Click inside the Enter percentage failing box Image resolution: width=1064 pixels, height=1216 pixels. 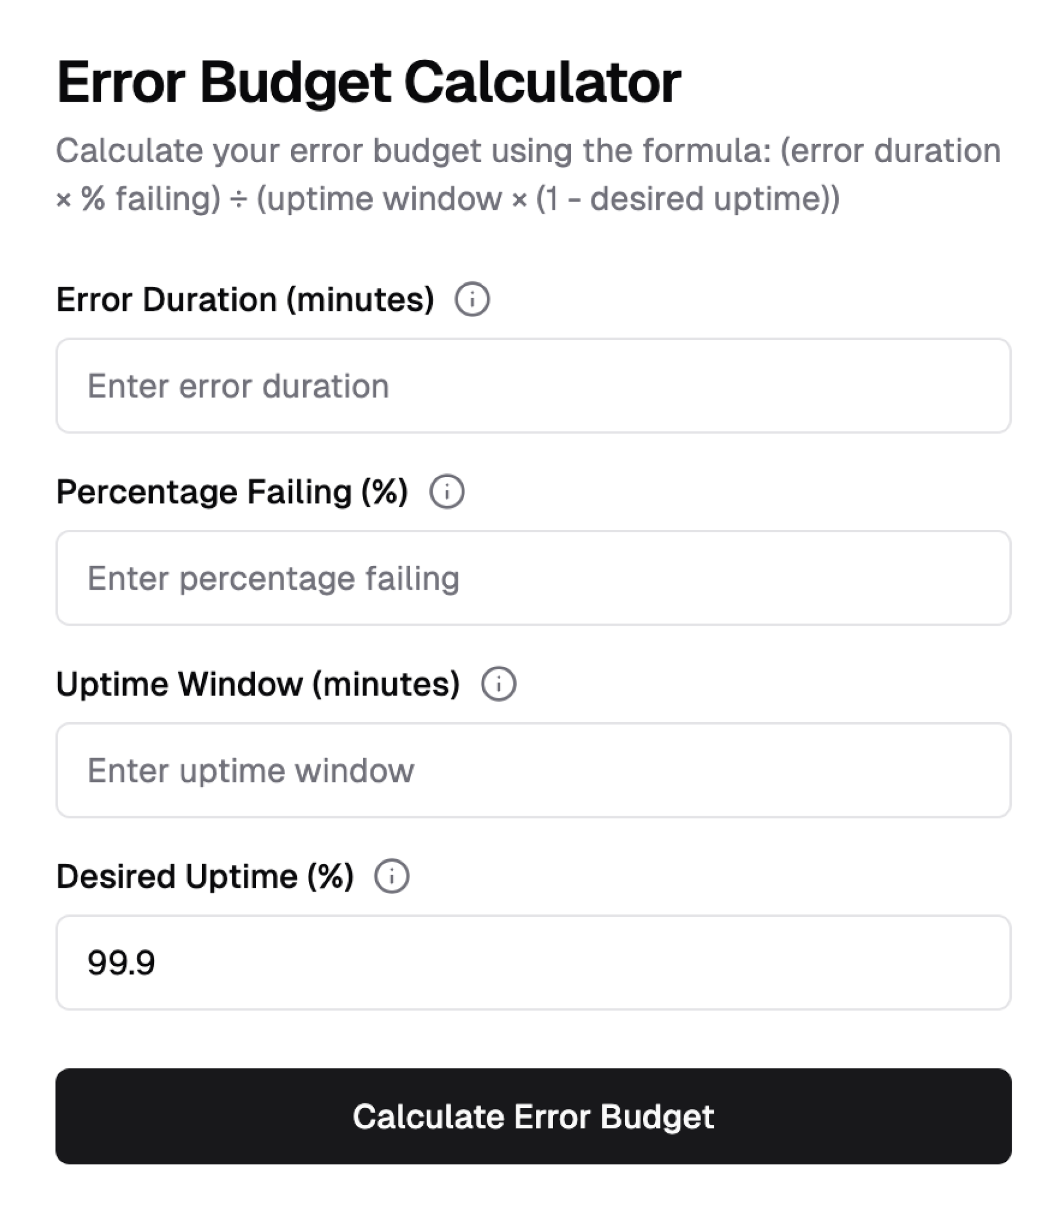point(532,577)
